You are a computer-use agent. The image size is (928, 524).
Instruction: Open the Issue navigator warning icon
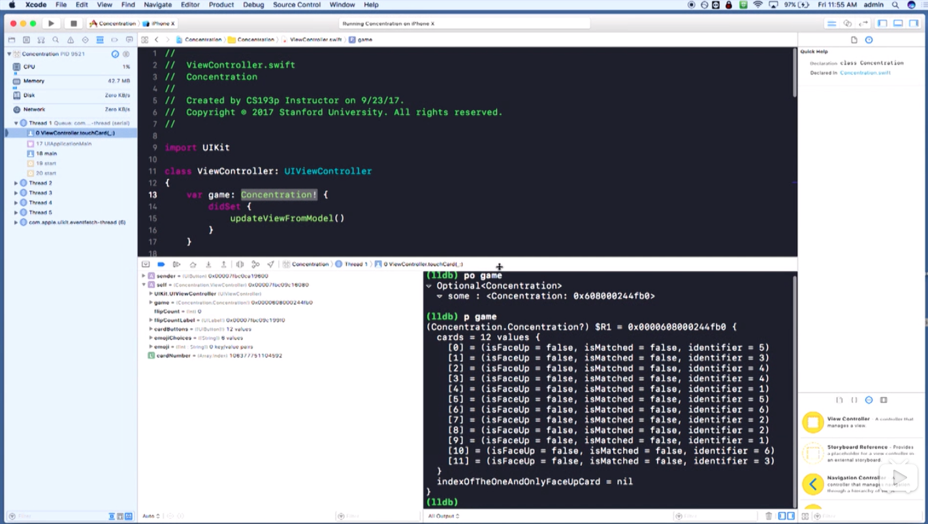(71, 40)
